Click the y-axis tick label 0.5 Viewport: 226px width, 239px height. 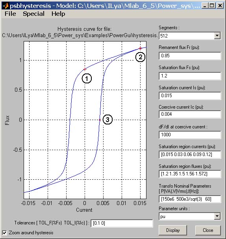pyautogui.click(x=18, y=90)
